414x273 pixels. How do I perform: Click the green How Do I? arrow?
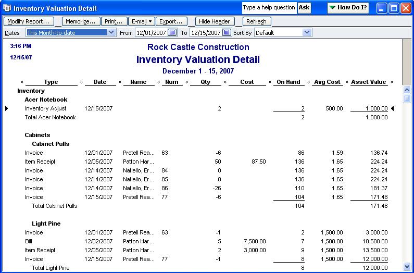332,8
